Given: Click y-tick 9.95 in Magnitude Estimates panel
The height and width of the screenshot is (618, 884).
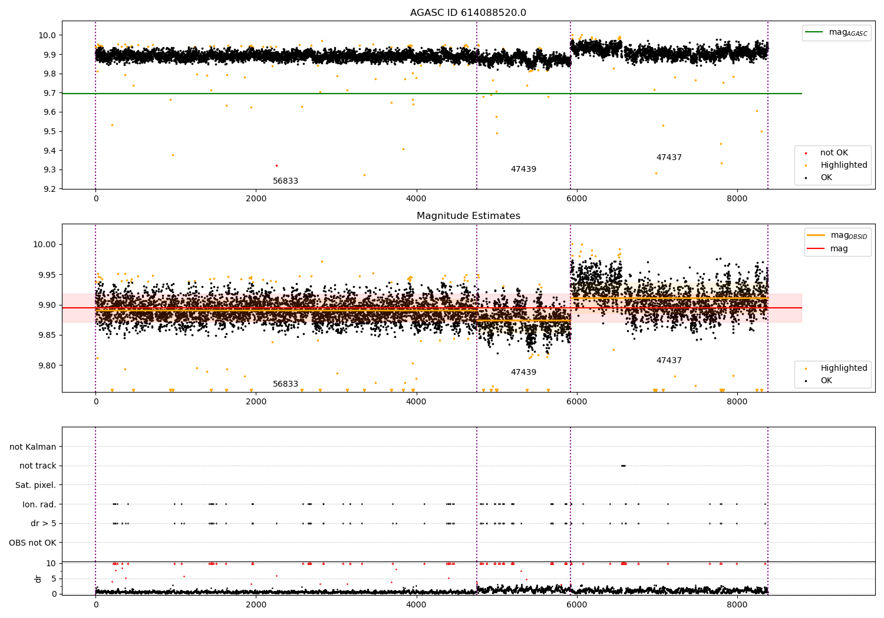Looking at the screenshot, I should [x=47, y=275].
